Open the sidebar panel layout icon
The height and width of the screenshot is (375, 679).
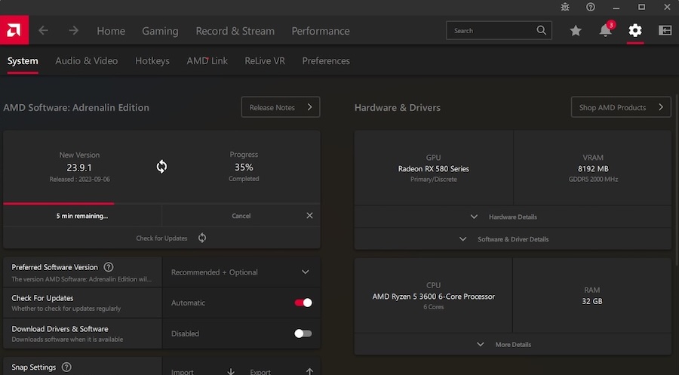tap(665, 31)
